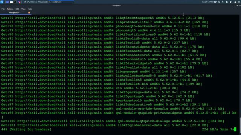Click the Get:84 libkf5sonnet5-data line
Image resolution: width=241 pixels, height=135 pixels.
pos(99,51)
